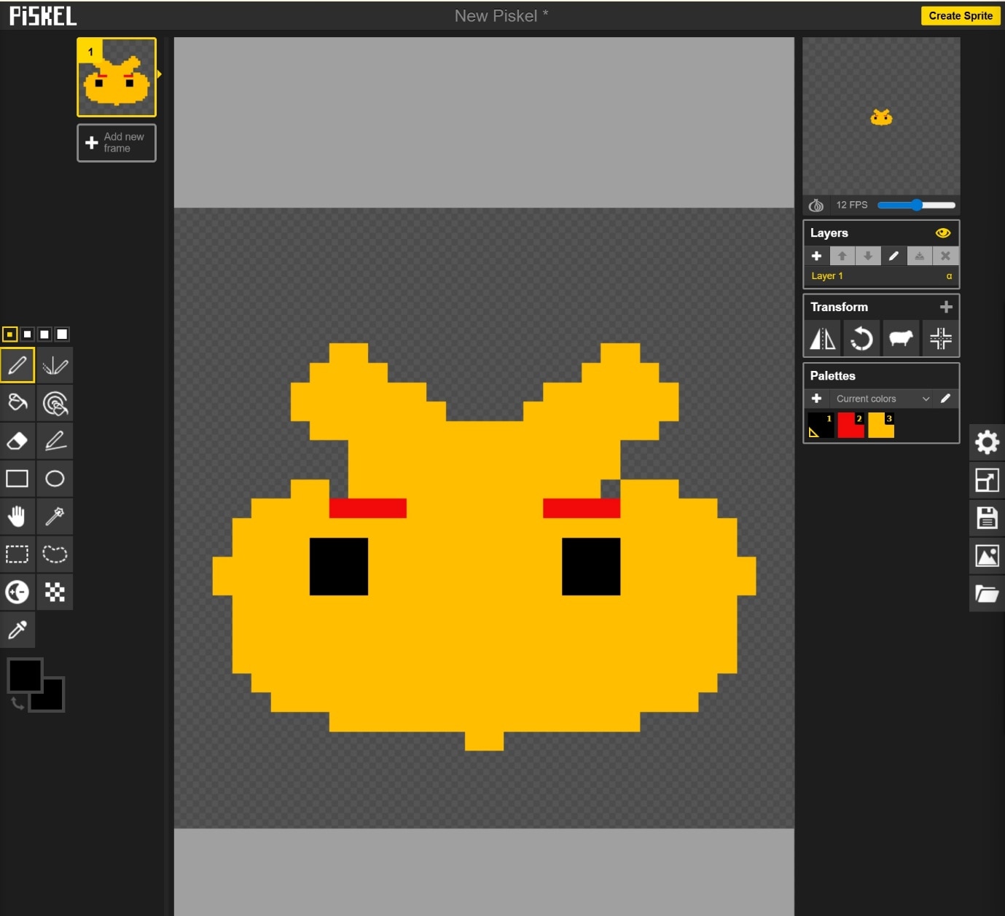
Task: Toggle layer preview opacity eye icon
Action: point(942,233)
